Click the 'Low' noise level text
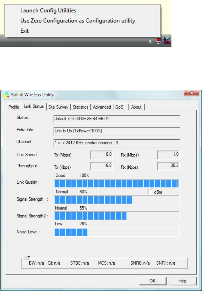This screenshot has width=202, height=291. [x=59, y=224]
